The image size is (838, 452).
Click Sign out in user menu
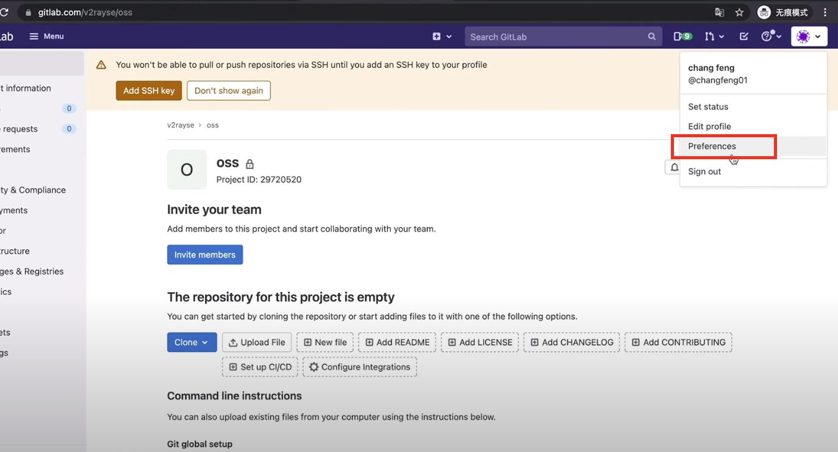point(704,171)
